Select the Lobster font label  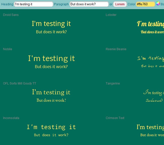click(111, 15)
